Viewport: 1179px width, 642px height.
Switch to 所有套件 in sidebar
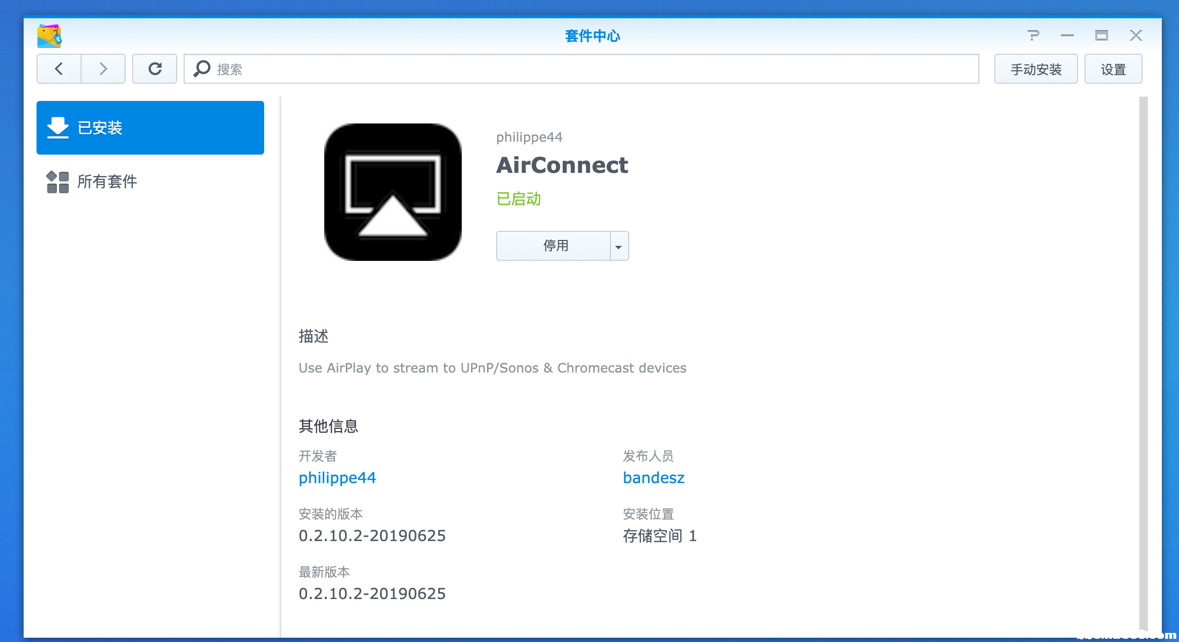107,182
